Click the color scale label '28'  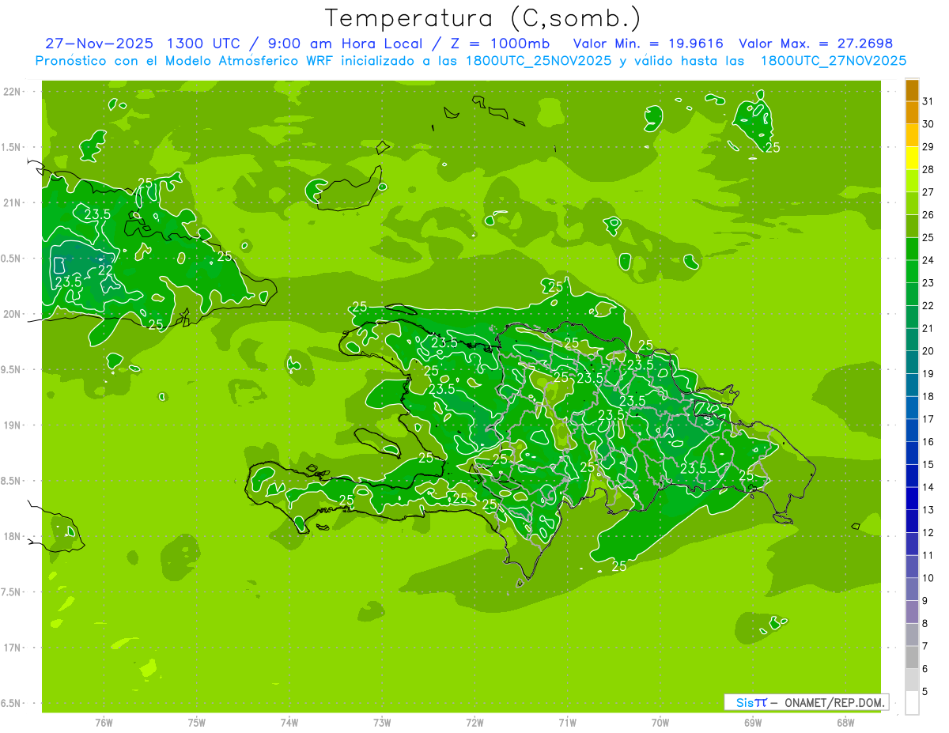pyautogui.click(x=928, y=169)
